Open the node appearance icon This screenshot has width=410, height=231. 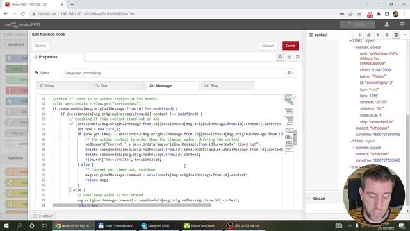tap(298, 57)
